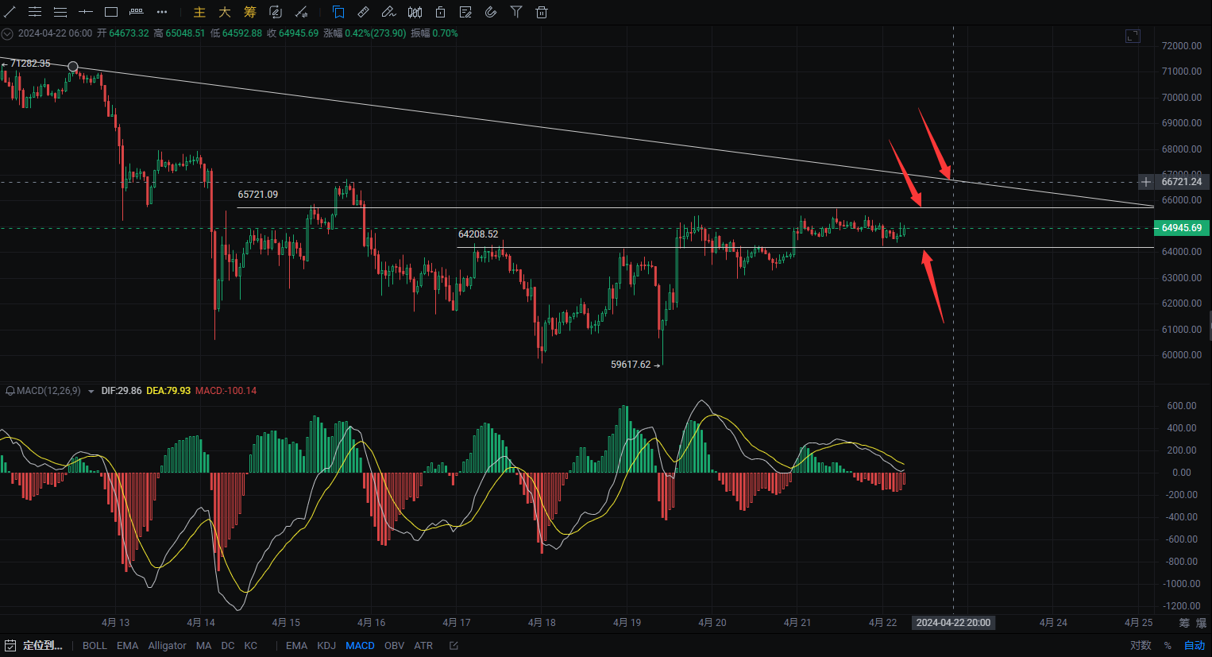Toggle the 对数 logarithmic scale
This screenshot has width=1212, height=657.
click(x=1141, y=645)
